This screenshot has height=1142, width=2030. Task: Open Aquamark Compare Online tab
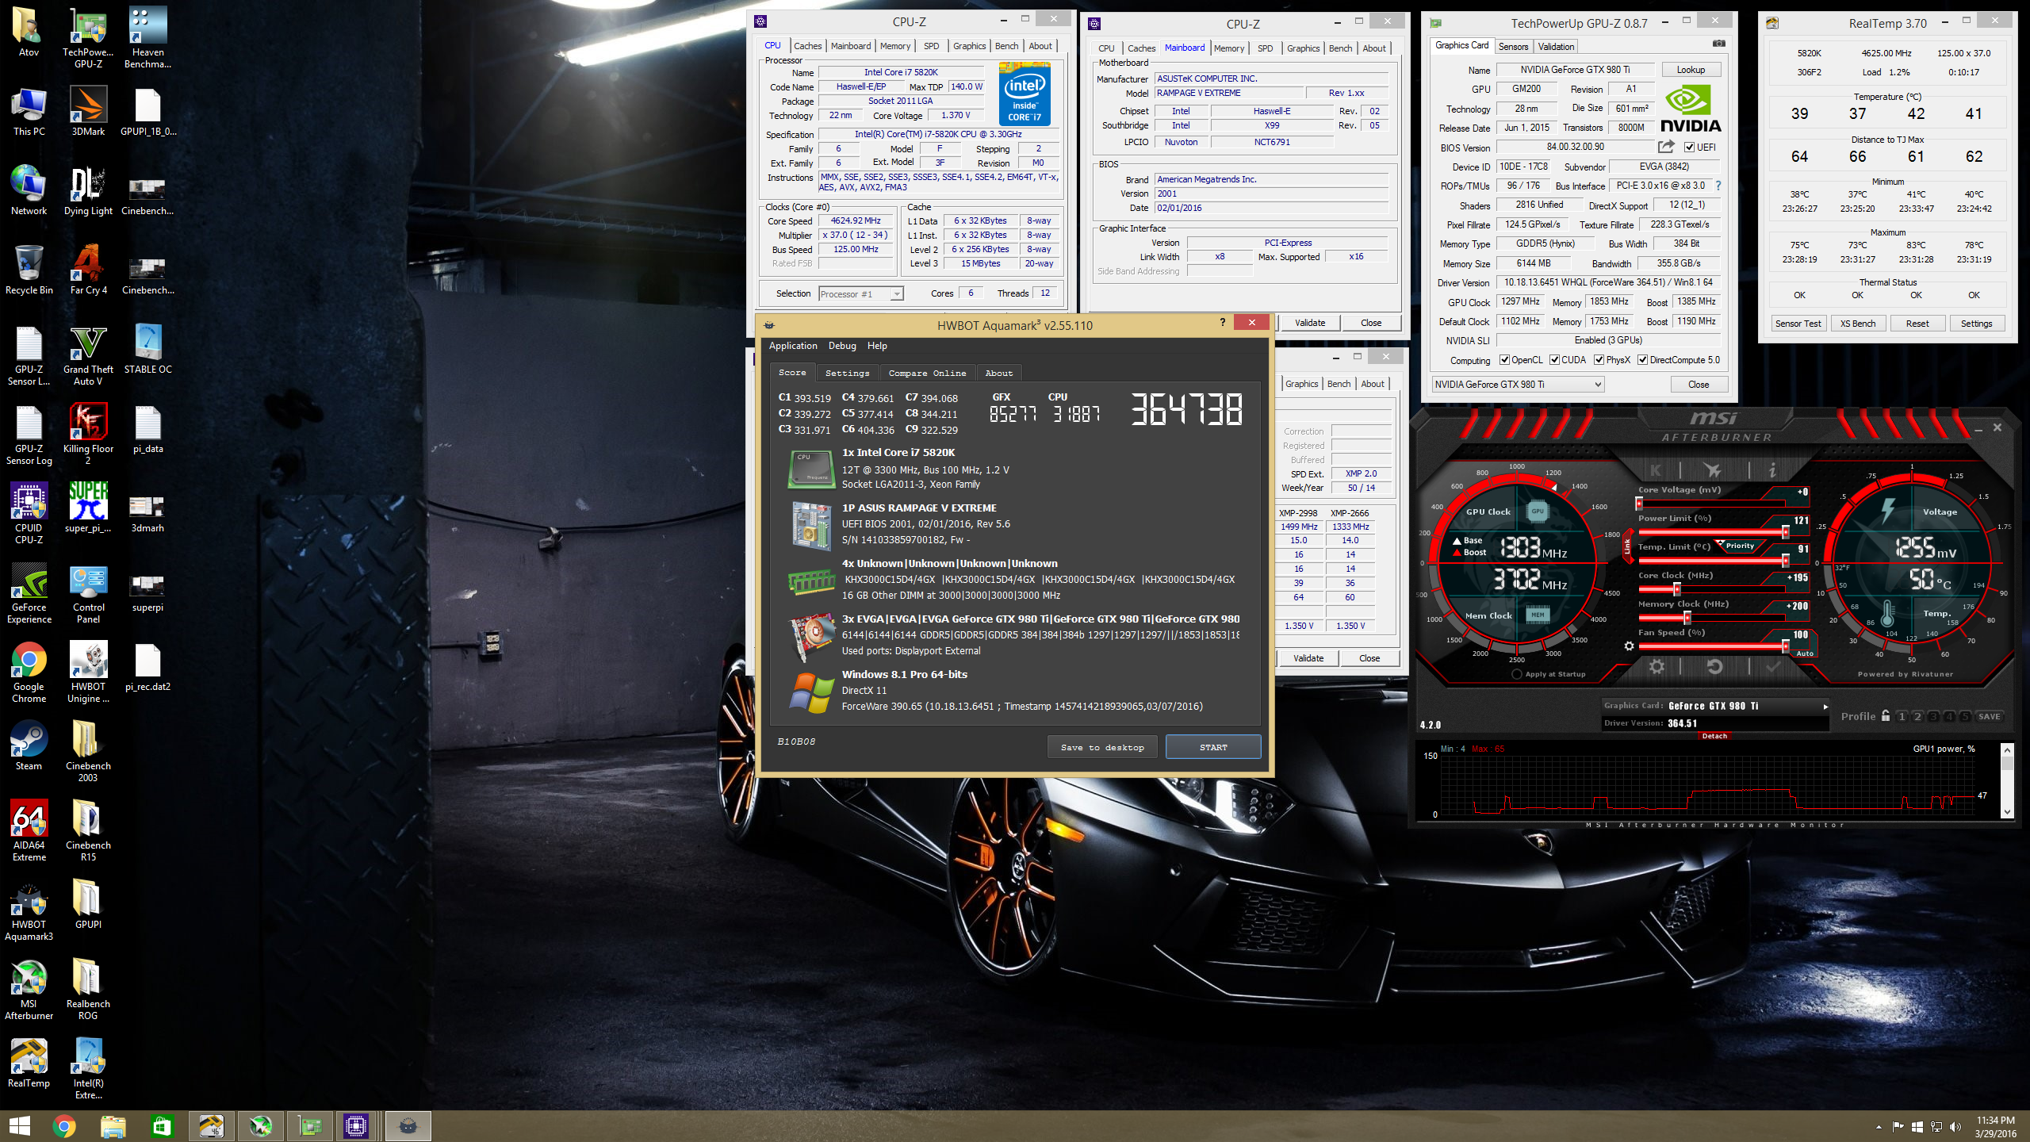[927, 373]
